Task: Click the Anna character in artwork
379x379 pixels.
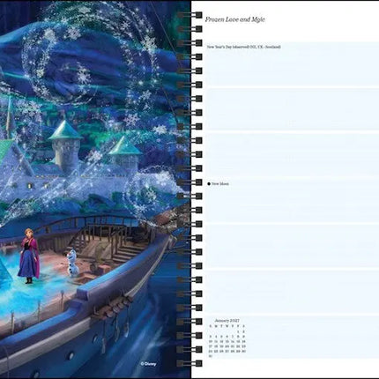Action: point(28,256)
